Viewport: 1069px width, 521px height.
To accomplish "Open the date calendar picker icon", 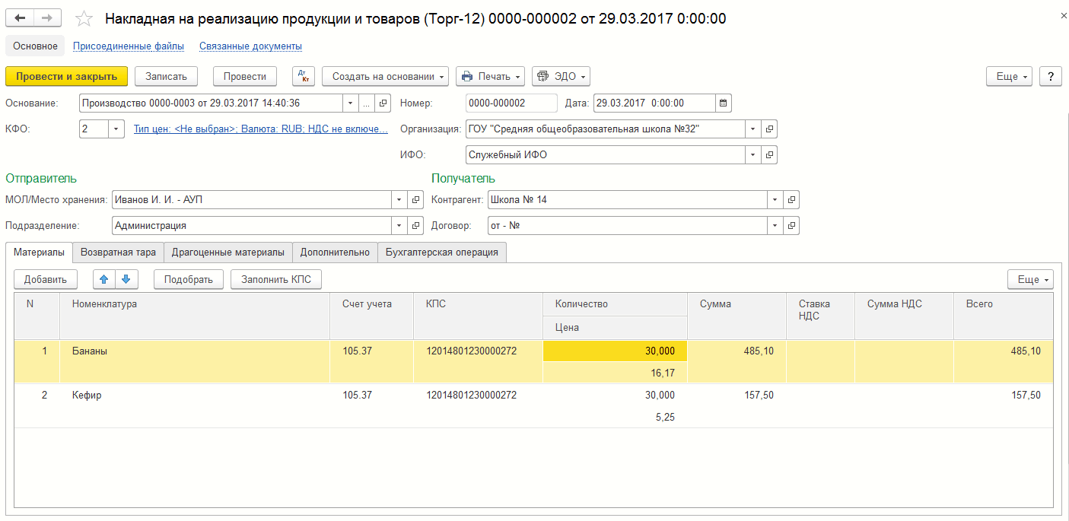I will tap(723, 103).
